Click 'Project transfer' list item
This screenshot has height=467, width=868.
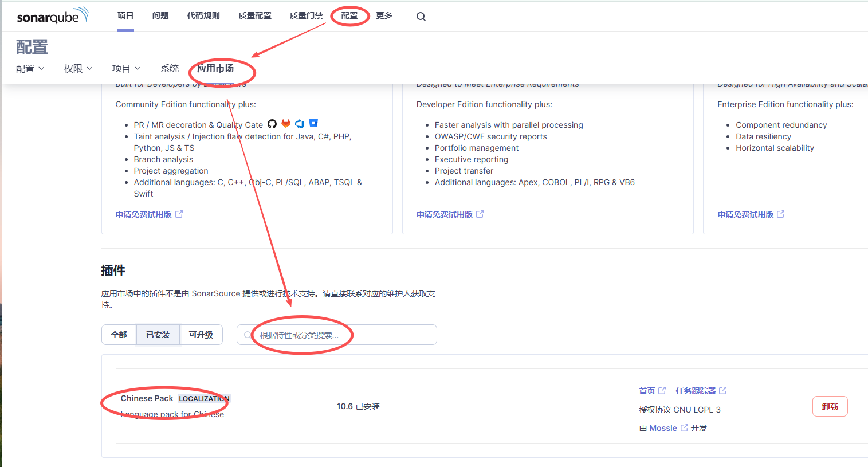point(464,171)
